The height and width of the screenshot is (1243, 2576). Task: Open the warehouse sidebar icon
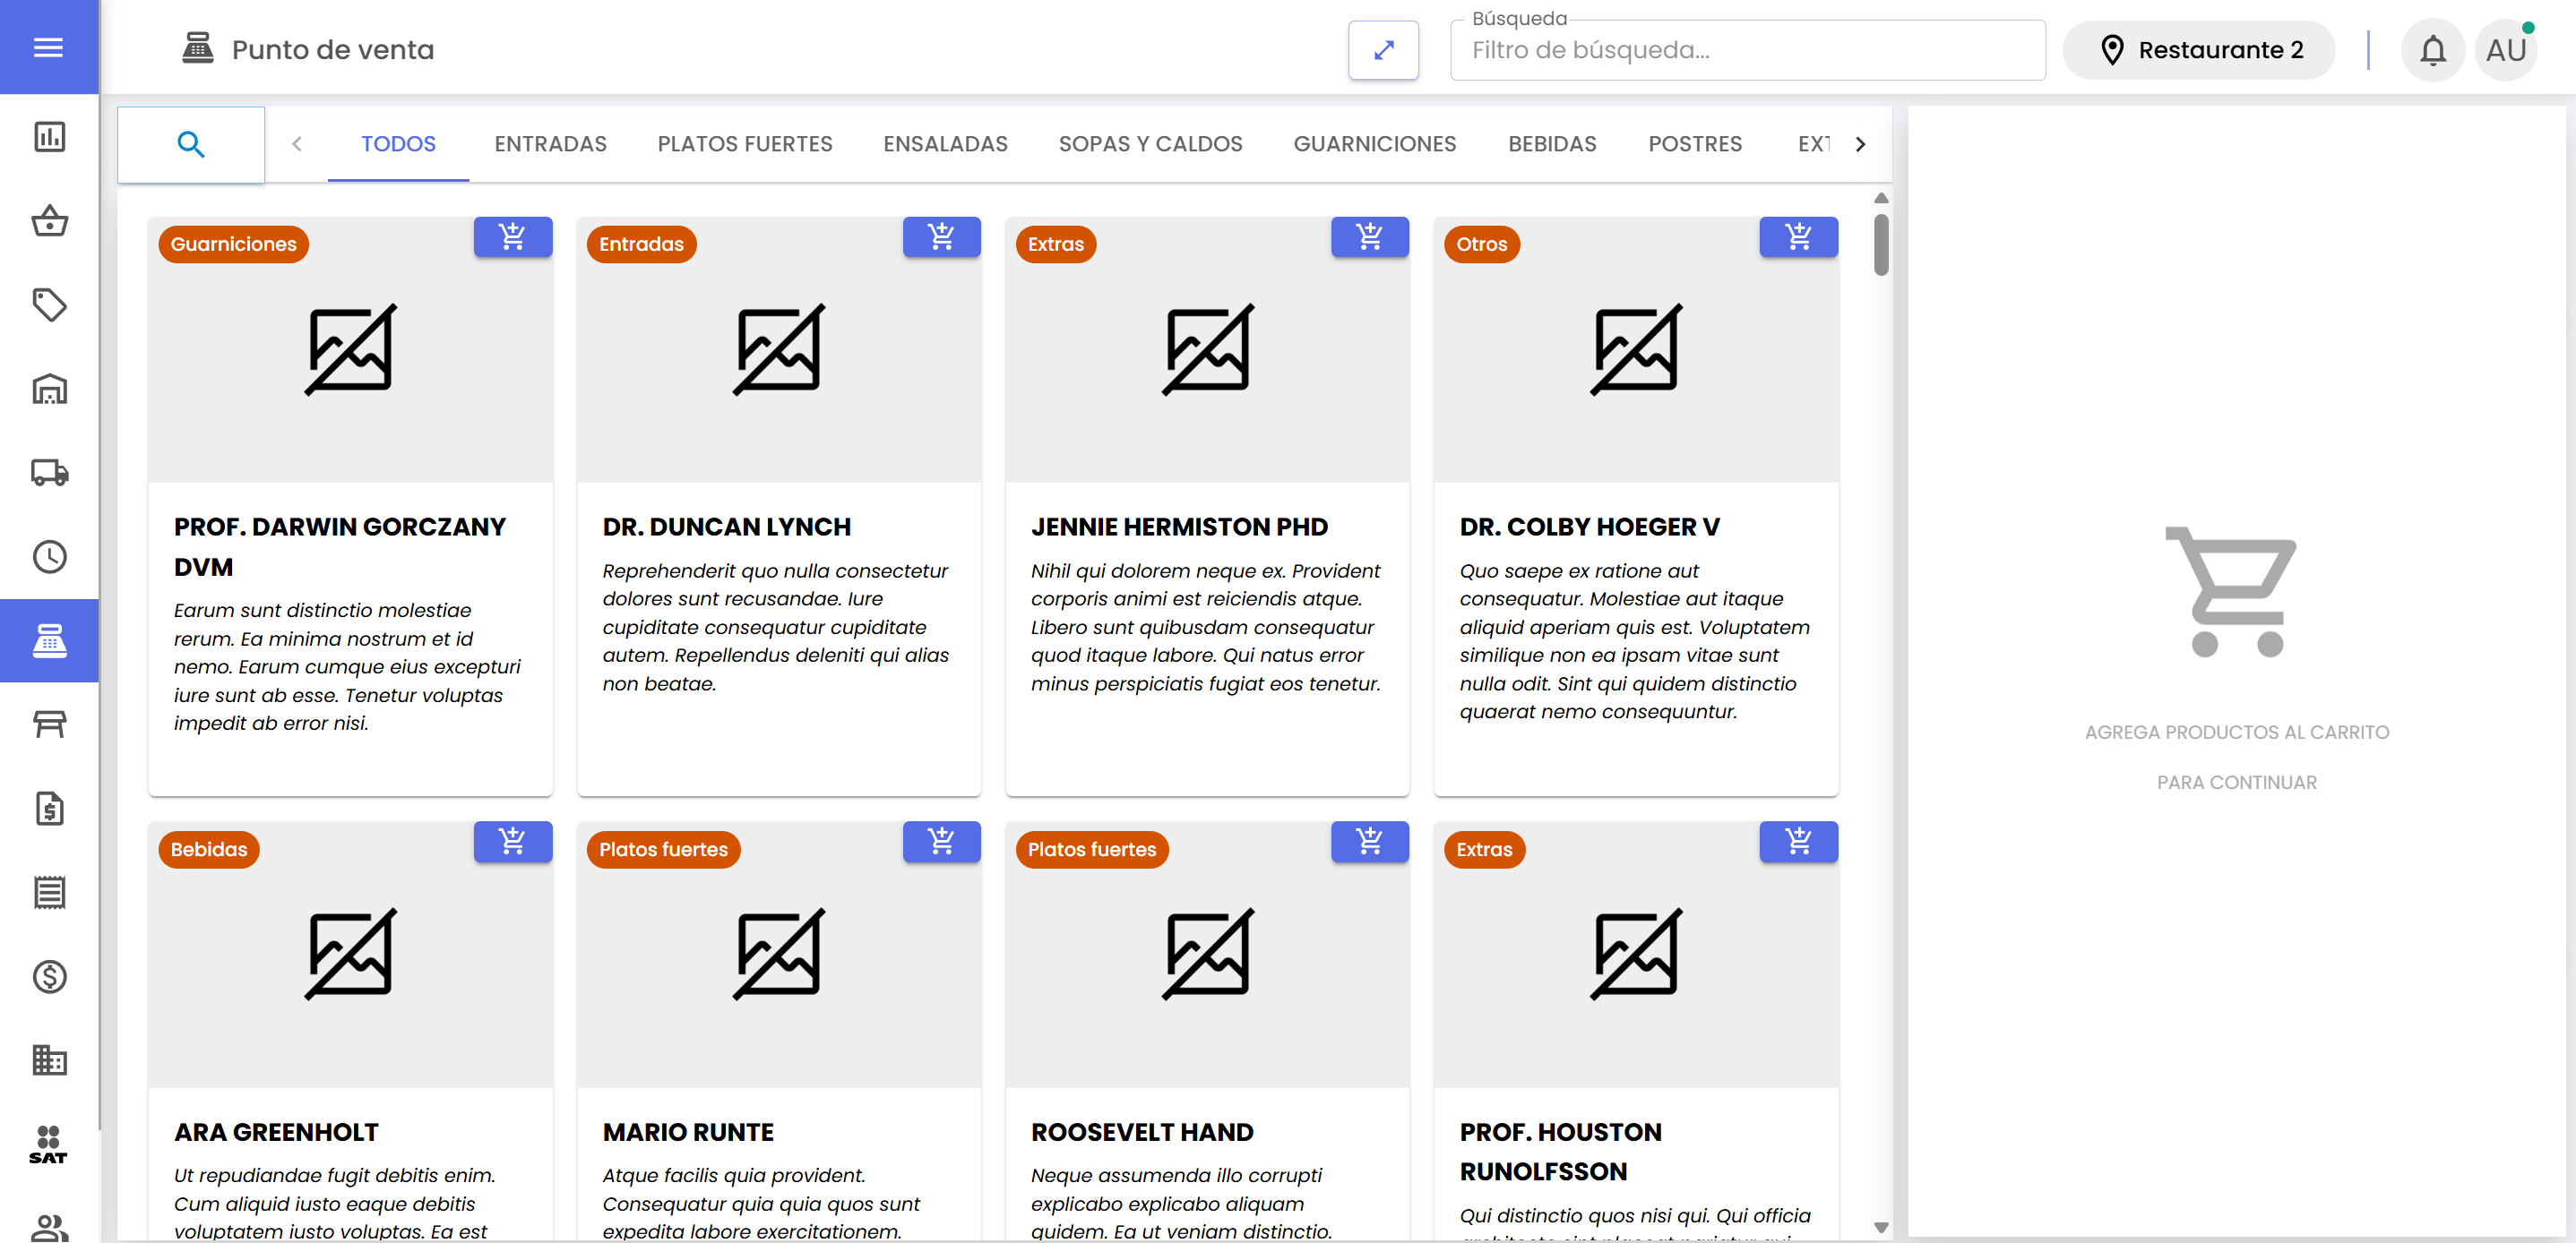(49, 388)
